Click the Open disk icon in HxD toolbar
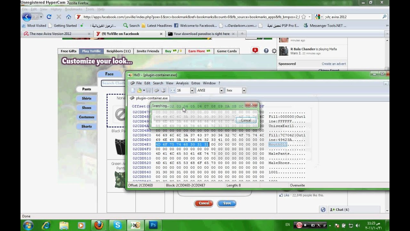This screenshot has width=410, height=231. tap(163, 90)
